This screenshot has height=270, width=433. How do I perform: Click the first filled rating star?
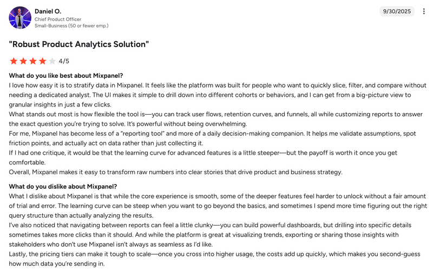(x=14, y=61)
